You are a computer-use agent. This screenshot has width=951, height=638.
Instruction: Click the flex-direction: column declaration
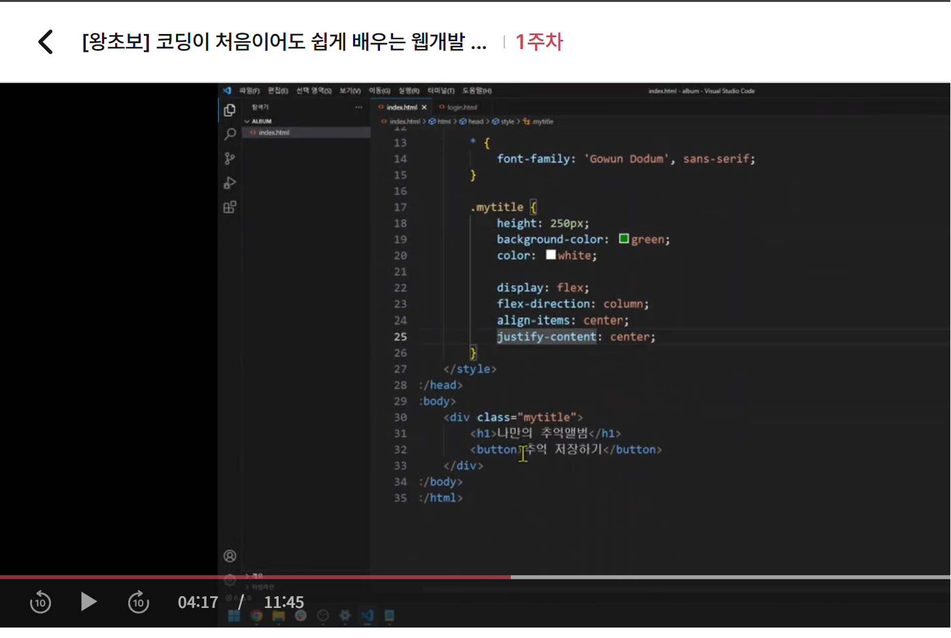coord(572,304)
